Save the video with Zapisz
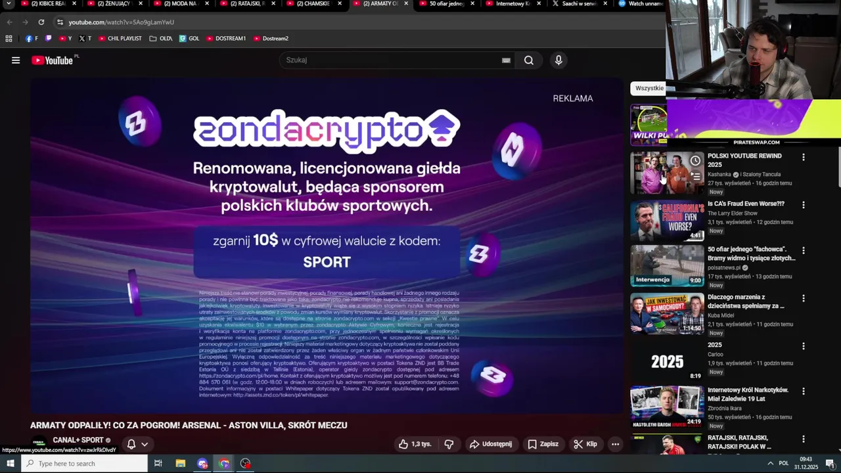841x473 pixels. point(543,444)
